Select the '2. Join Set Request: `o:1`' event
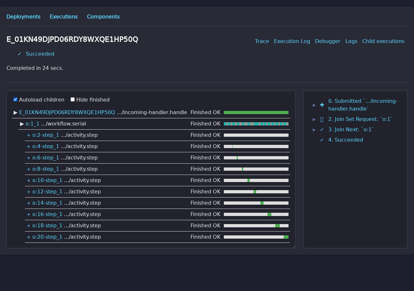414x291 pixels. [360, 119]
